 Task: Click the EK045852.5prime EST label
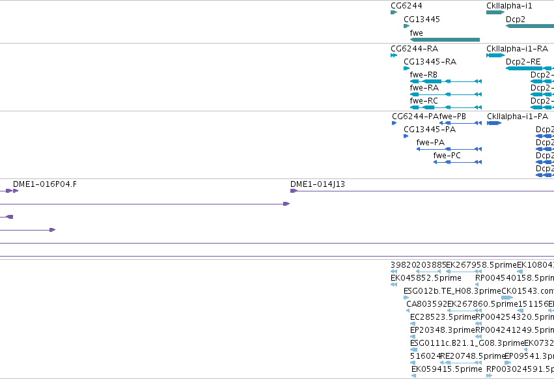point(426,278)
